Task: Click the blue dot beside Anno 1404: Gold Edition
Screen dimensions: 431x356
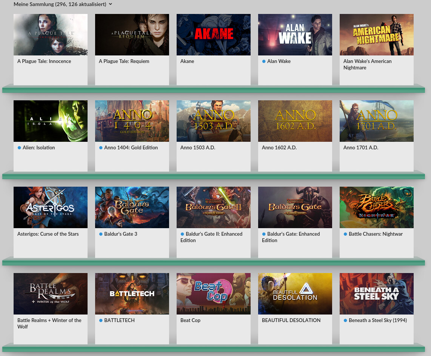Action: pos(101,148)
